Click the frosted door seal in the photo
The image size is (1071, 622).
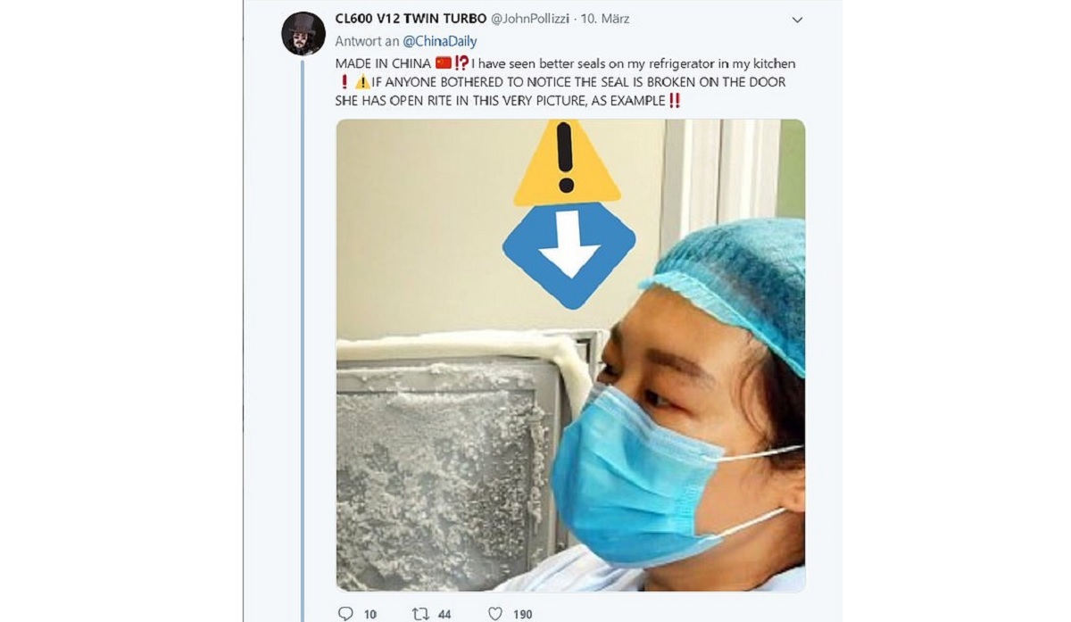pos(464,350)
